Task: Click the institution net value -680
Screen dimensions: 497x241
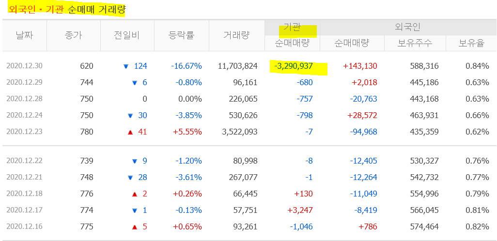Action: click(305, 83)
